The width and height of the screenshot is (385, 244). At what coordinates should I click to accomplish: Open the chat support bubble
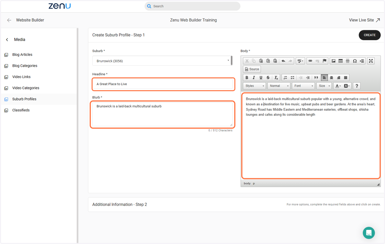click(369, 233)
